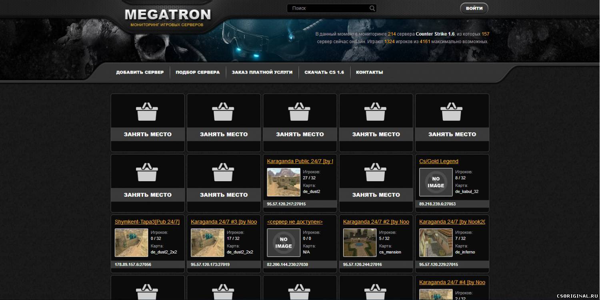600x300 pixels.
Task: Click the player count 7 / 32
Action: point(460,238)
